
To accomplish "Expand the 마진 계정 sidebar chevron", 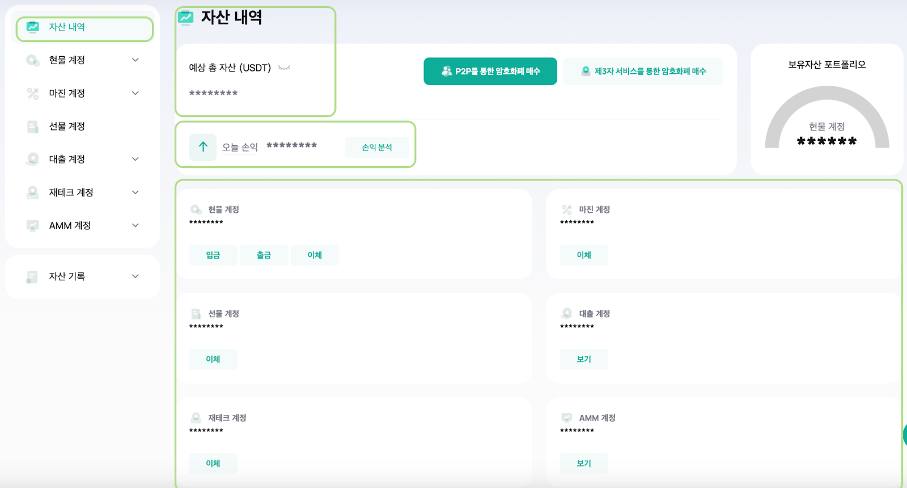I will coord(135,93).
